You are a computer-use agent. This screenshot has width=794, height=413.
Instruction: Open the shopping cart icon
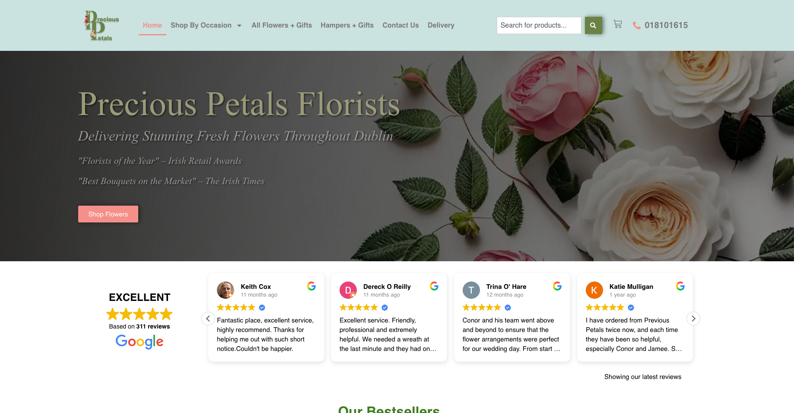(x=618, y=25)
